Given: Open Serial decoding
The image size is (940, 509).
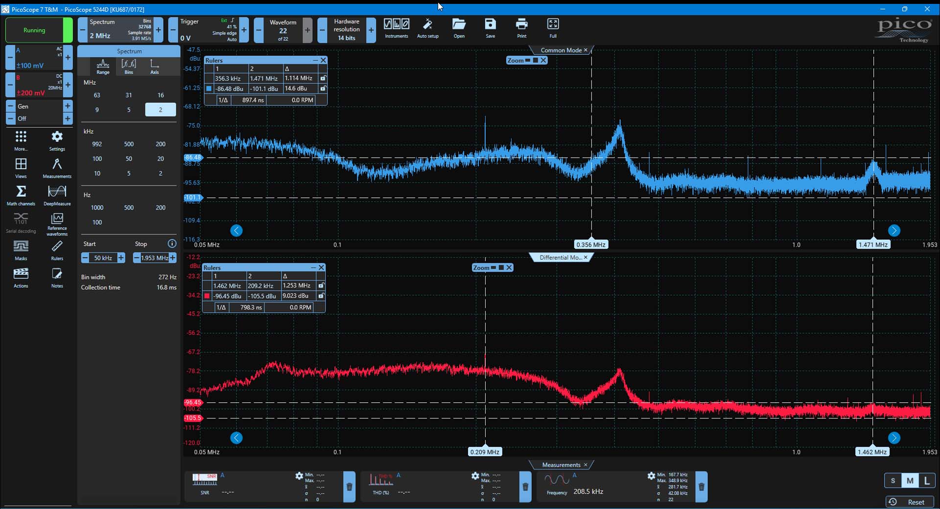Looking at the screenshot, I should (21, 223).
